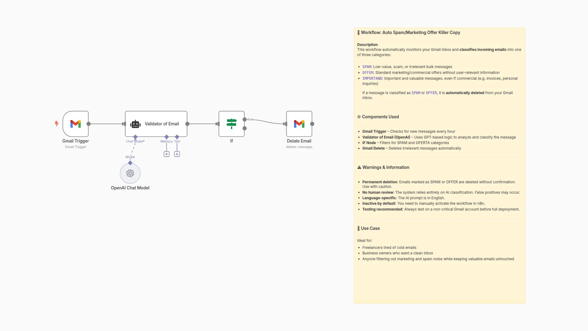Image resolution: width=588 pixels, height=331 pixels.
Task: Click the 'Warnings & Information' heading
Action: tap(383, 167)
